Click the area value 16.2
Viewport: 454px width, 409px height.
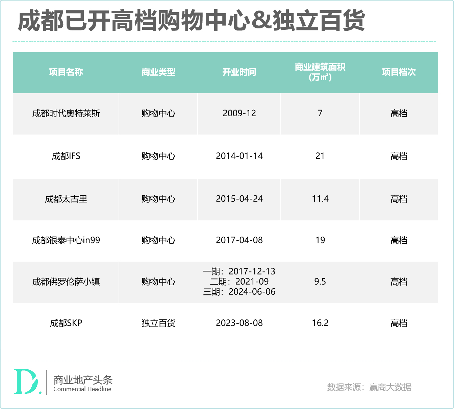click(320, 323)
